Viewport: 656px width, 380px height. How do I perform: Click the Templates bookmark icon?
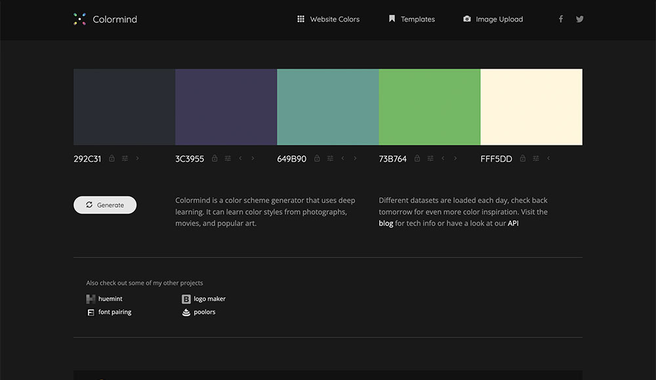click(x=392, y=19)
